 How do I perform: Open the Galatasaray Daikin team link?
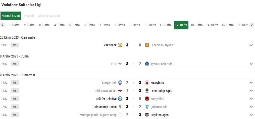tap(105, 107)
